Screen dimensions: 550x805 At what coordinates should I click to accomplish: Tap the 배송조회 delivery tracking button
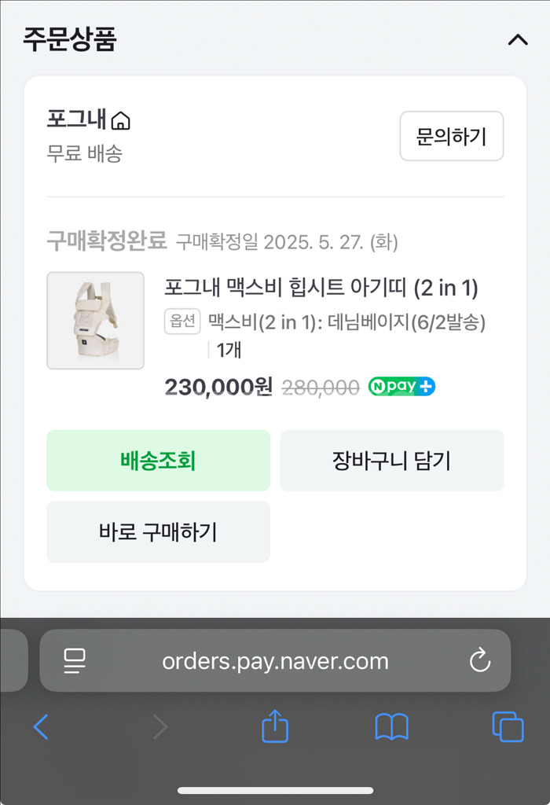tap(158, 461)
